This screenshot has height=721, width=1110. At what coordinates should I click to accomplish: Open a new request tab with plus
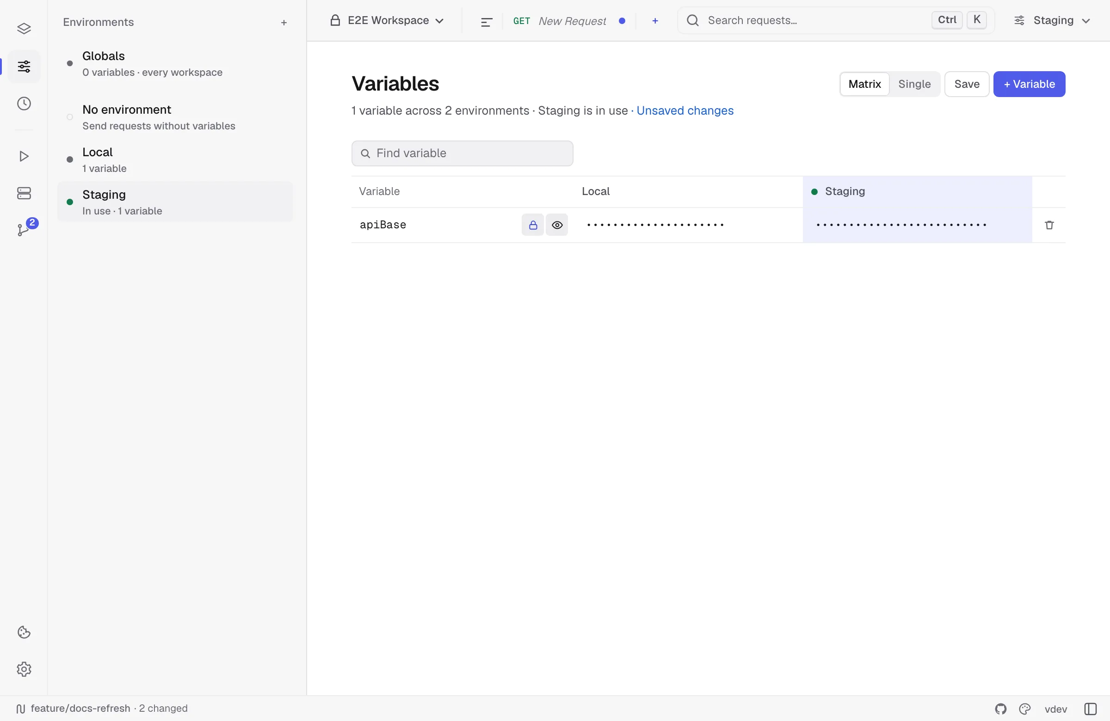tap(655, 21)
